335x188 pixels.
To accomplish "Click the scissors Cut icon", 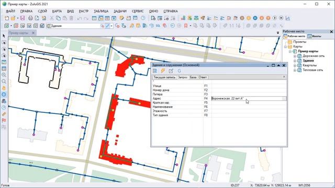I will point(51,18).
